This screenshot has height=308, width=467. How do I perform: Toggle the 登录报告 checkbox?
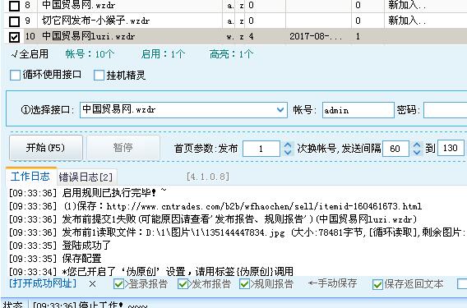pos(118,284)
